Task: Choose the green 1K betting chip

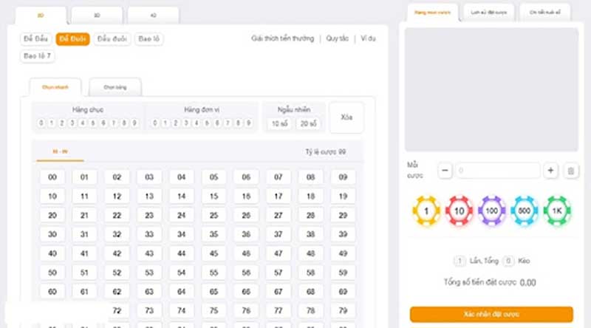Action: [557, 211]
